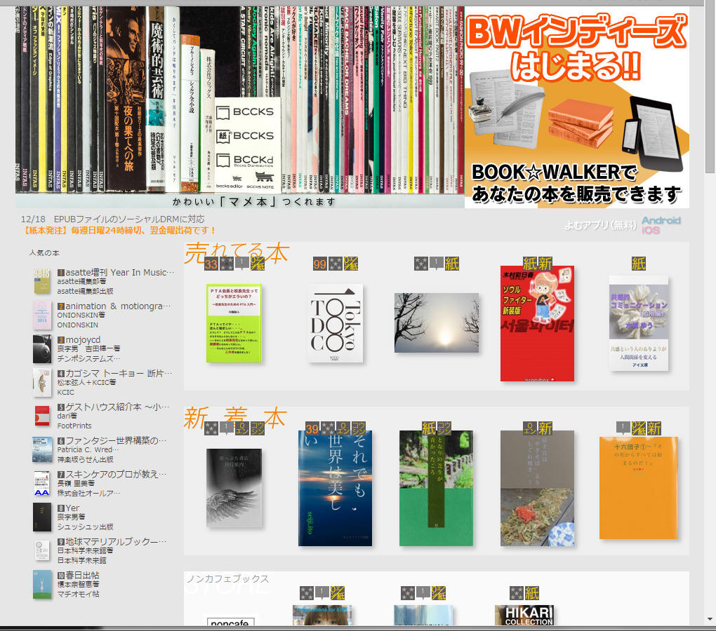
Task: Click the 紙 badge above the green garden book
Action: coord(428,428)
